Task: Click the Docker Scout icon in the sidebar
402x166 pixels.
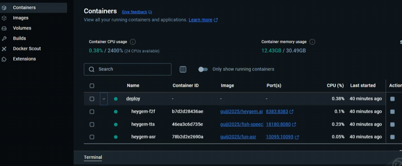Action: pos(4,48)
